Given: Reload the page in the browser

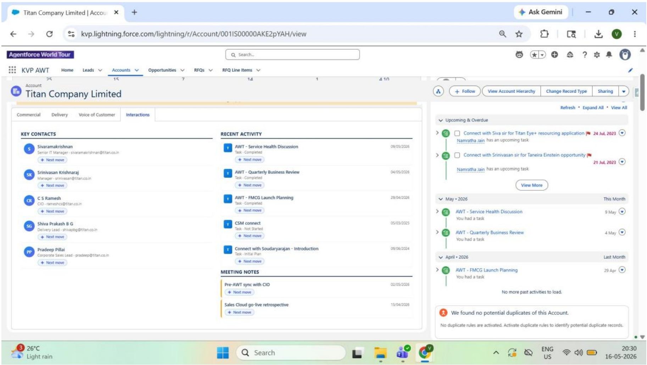Looking at the screenshot, I should click(50, 34).
